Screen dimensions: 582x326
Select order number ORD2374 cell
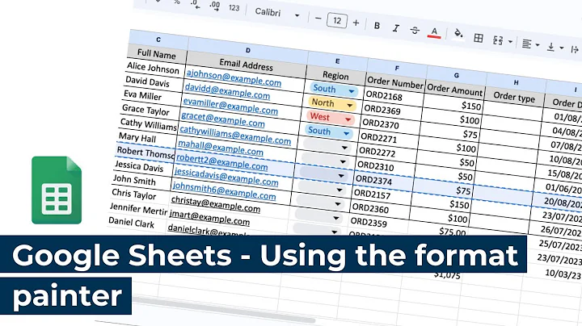[383, 182]
